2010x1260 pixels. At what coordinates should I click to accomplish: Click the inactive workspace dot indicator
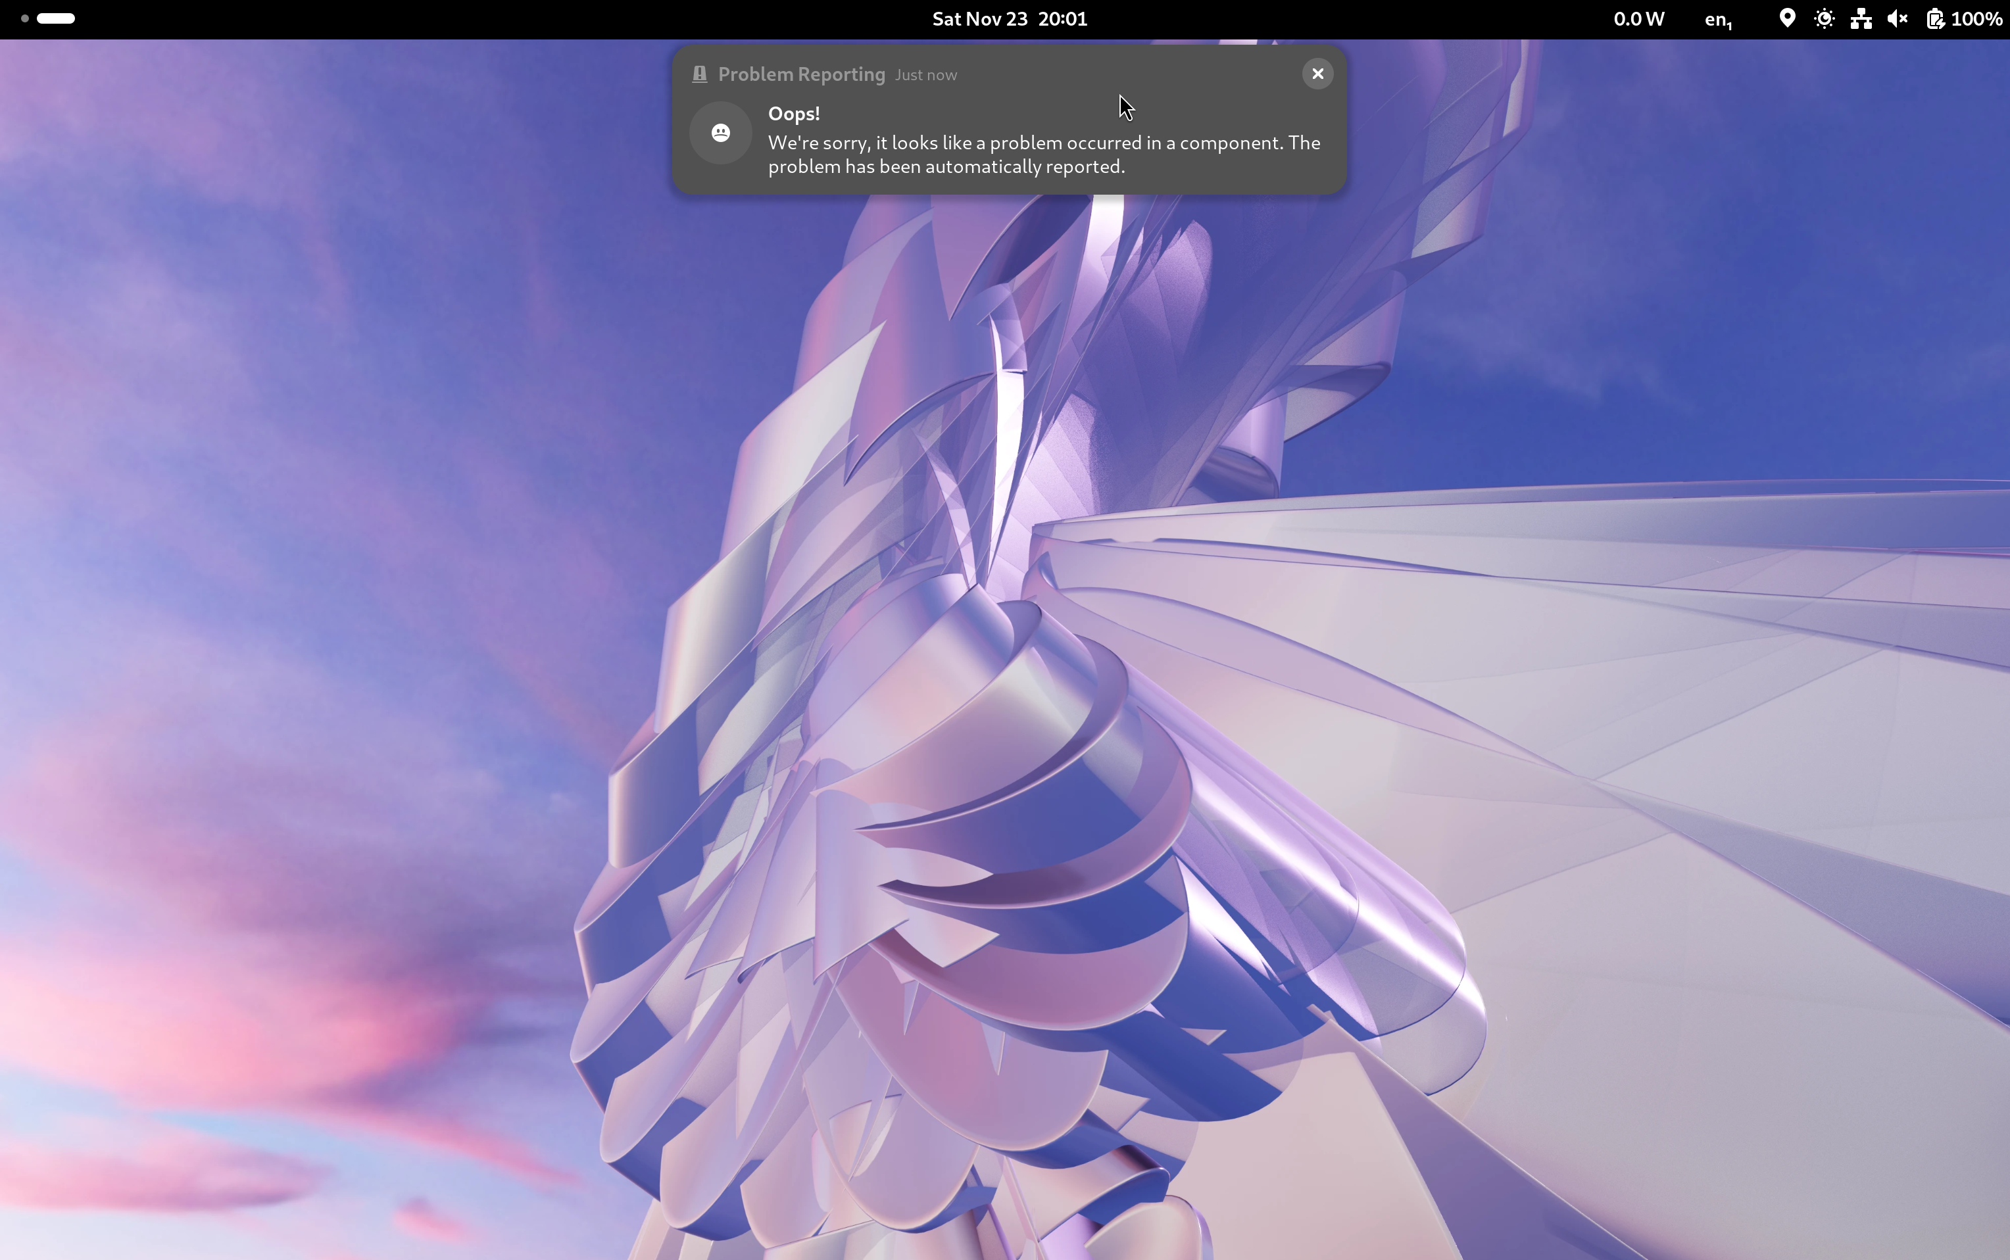pyautogui.click(x=25, y=18)
